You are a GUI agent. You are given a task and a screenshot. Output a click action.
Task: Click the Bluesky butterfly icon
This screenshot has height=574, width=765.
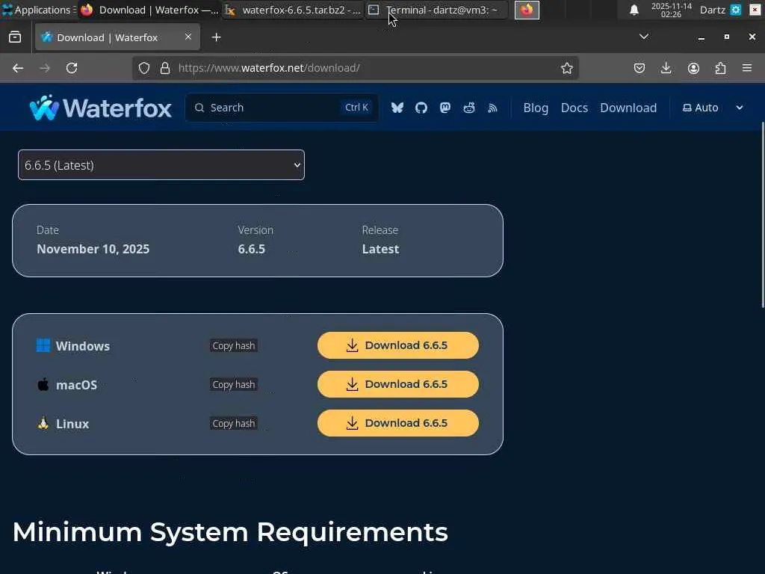pos(397,108)
